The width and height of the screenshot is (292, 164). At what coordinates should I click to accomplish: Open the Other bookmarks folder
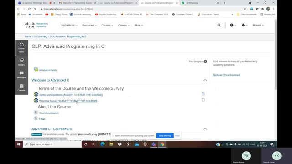pyautogui.click(x=246, y=14)
